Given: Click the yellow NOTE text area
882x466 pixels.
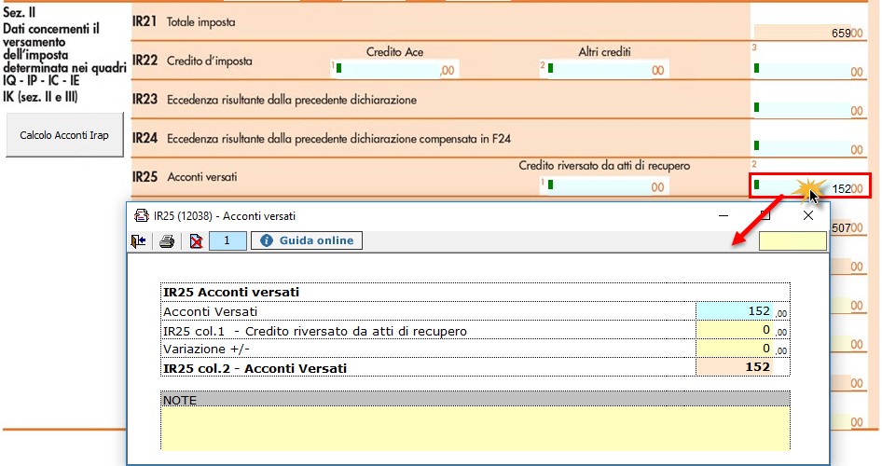Looking at the screenshot, I should [475, 428].
